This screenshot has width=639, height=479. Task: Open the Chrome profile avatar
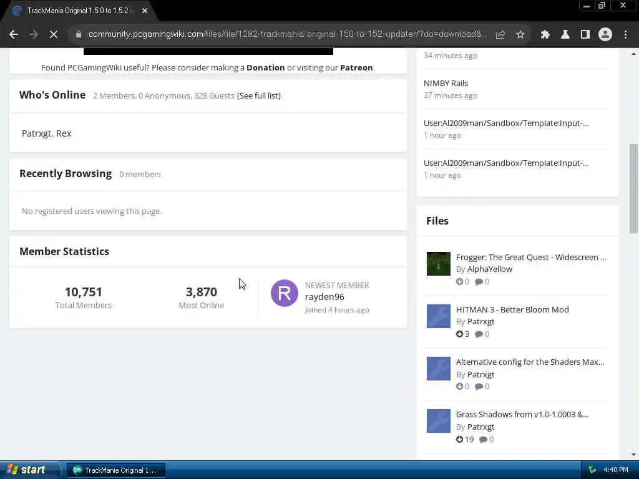pyautogui.click(x=605, y=35)
